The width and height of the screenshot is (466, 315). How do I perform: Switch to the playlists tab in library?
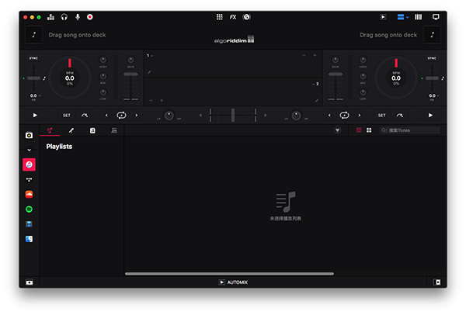(50, 130)
